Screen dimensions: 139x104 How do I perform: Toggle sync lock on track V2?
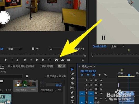pyautogui.click(x=96, y=89)
